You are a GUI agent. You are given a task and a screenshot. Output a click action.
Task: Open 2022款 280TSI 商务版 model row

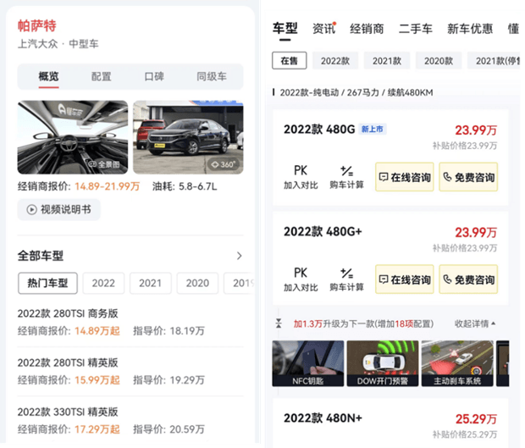tap(130, 322)
